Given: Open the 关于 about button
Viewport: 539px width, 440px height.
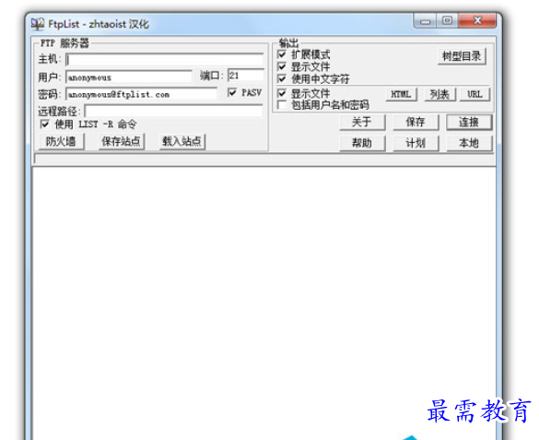Looking at the screenshot, I should point(362,122).
